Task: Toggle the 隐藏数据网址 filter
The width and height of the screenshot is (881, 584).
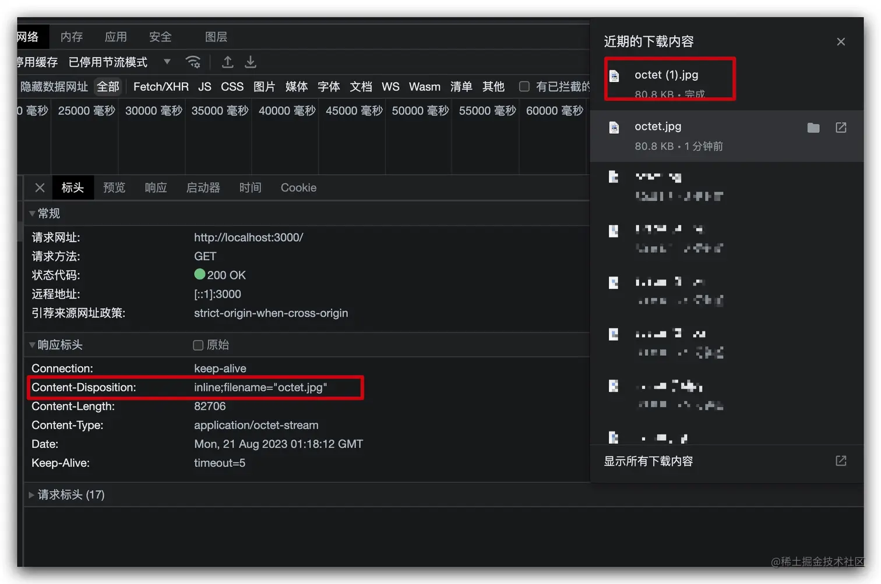Action: [x=54, y=86]
